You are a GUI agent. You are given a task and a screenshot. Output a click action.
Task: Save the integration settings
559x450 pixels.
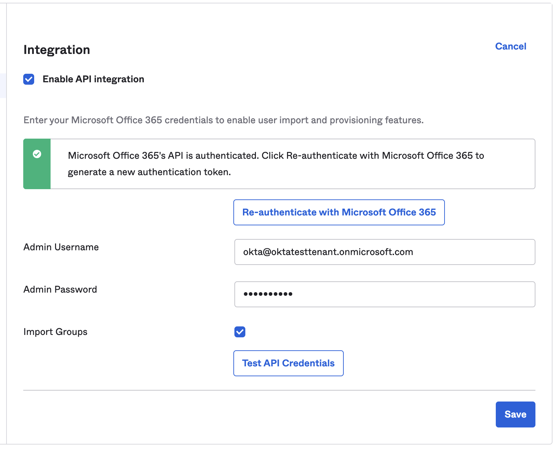tap(515, 414)
